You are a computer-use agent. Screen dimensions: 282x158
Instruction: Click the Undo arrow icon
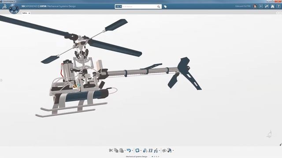pos(129,151)
